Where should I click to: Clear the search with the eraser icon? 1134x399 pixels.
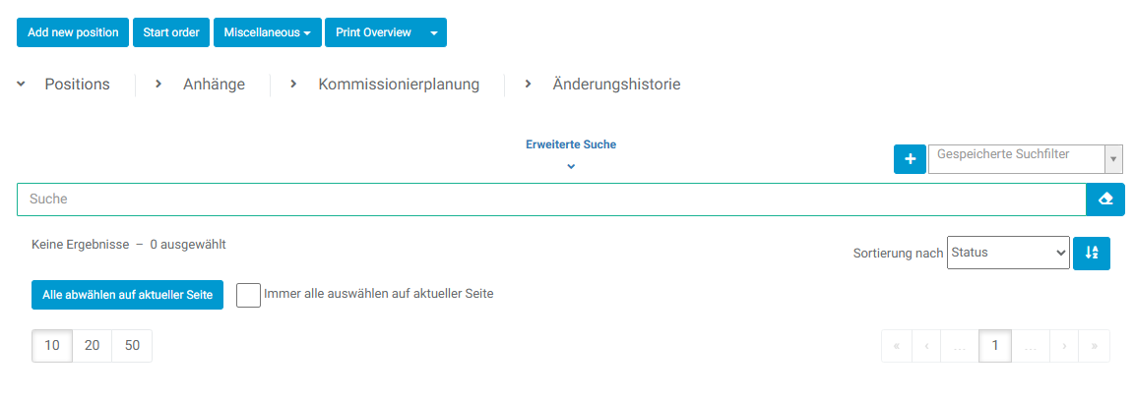[x=1104, y=199]
